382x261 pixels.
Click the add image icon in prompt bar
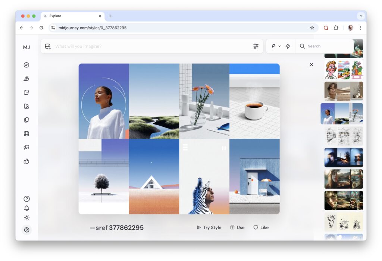48,46
